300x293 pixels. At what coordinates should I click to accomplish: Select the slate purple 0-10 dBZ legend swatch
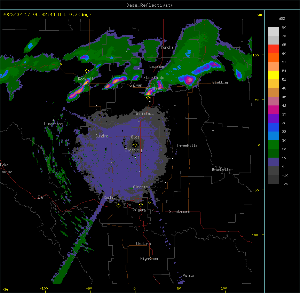[x=274, y=162]
